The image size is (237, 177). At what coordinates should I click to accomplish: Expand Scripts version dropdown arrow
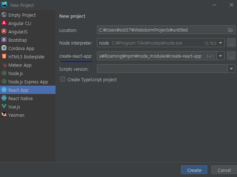(x=231, y=69)
